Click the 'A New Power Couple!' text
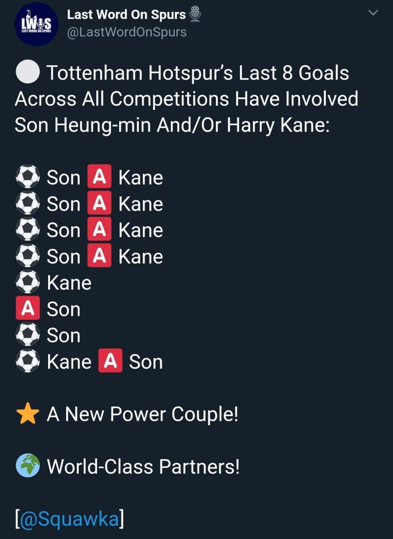393x539 pixels. point(142,414)
